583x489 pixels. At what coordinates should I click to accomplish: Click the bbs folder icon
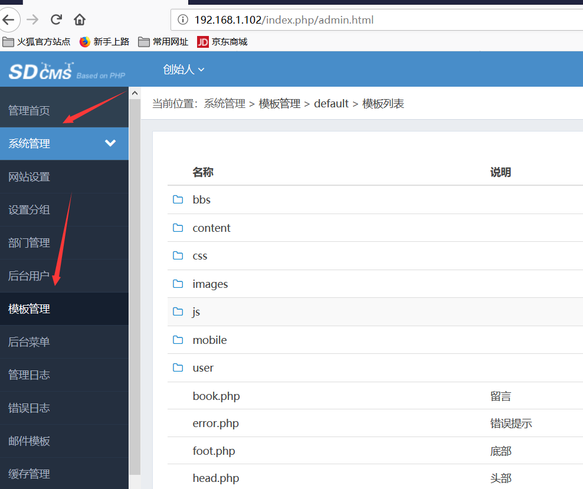178,199
